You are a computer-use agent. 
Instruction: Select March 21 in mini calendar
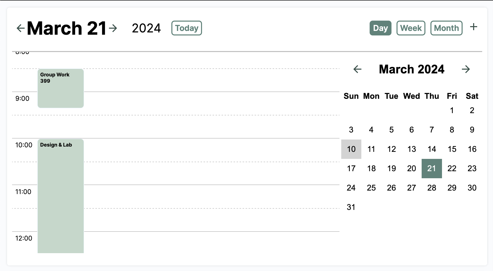[x=431, y=168]
